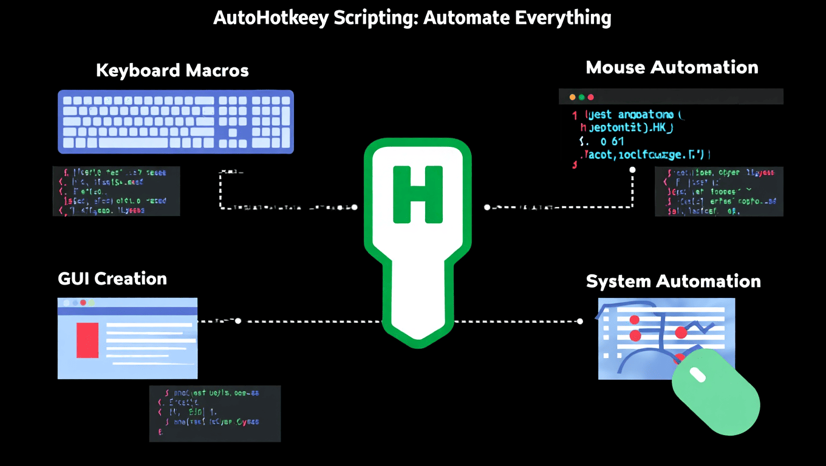The height and width of the screenshot is (466, 826).
Task: Click the green AutoHotkey H logo
Action: (418, 243)
